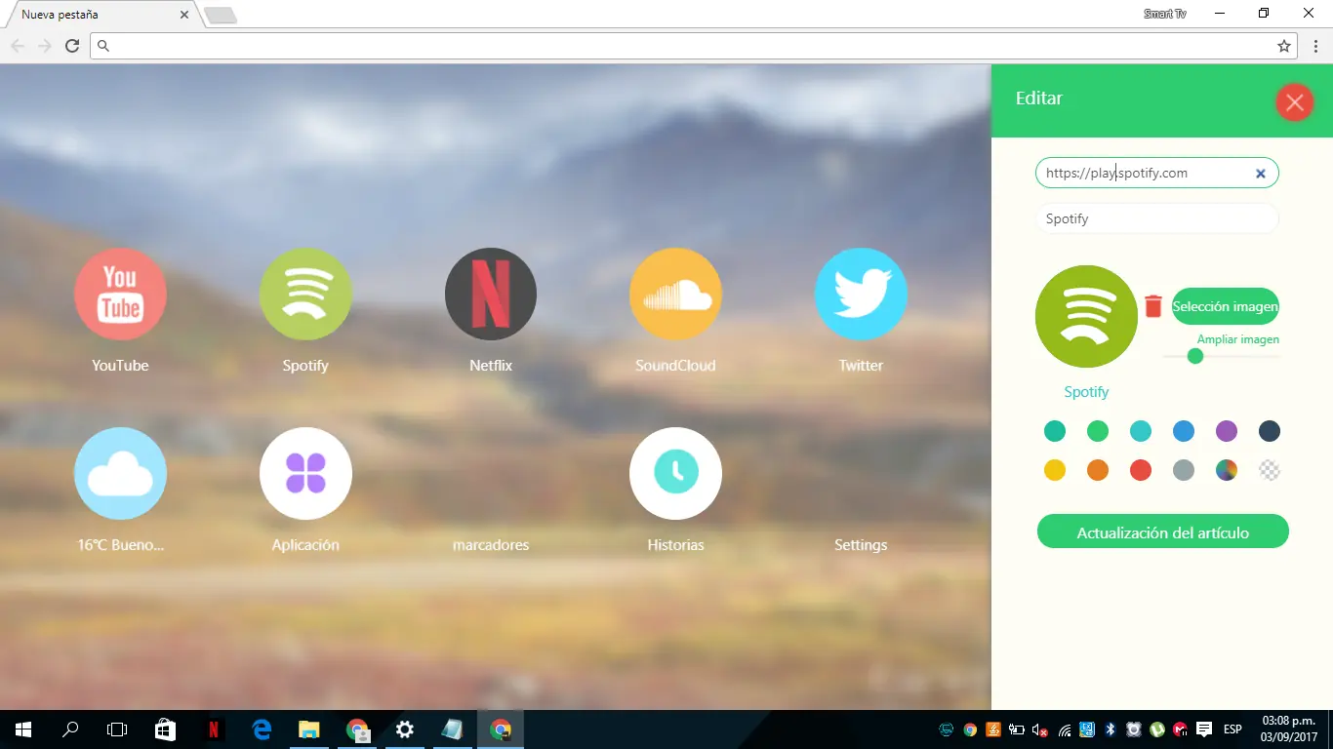
Task: Open Microsoft Edge from the taskbar
Action: click(262, 729)
